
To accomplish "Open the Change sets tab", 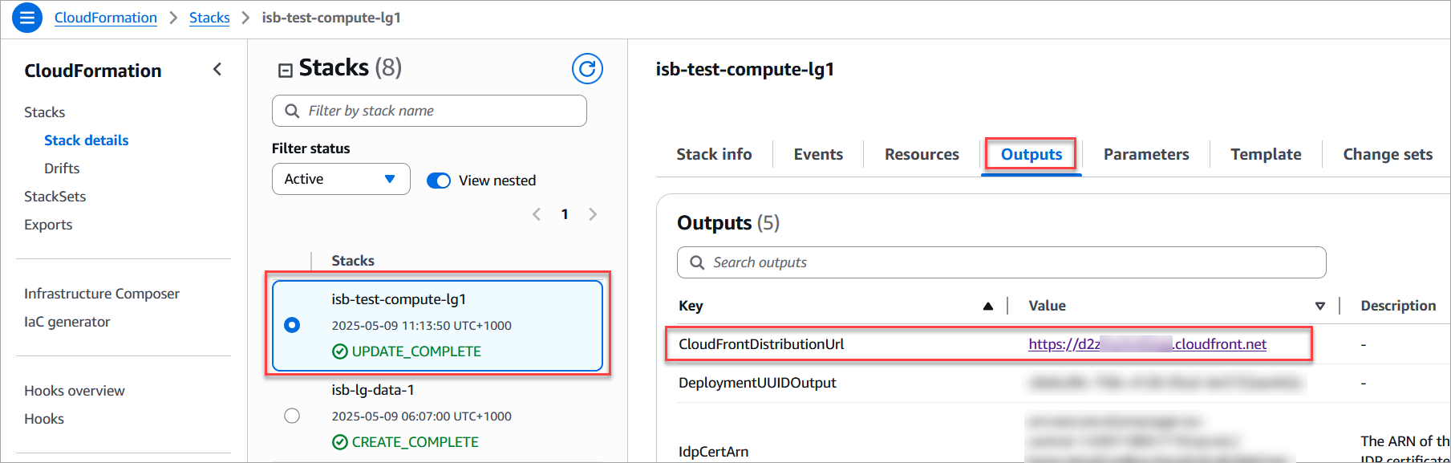I will 1388,154.
